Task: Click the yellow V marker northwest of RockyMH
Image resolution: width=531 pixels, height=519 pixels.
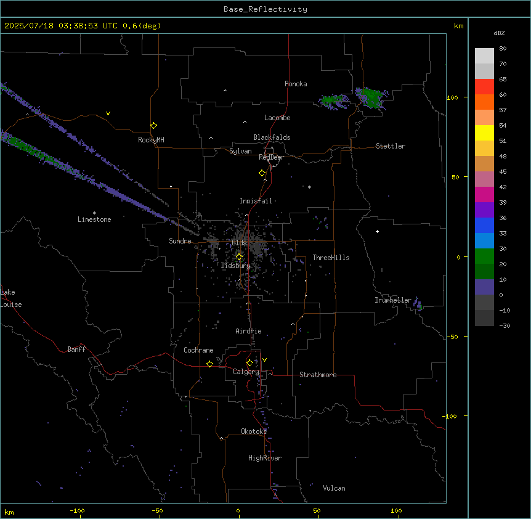Action: [108, 113]
